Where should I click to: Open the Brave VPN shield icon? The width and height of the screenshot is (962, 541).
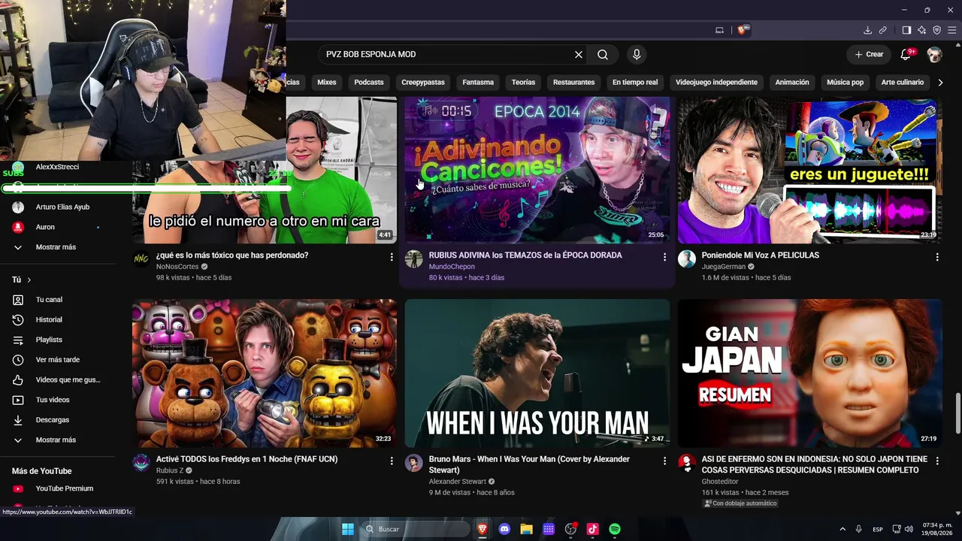(x=936, y=30)
